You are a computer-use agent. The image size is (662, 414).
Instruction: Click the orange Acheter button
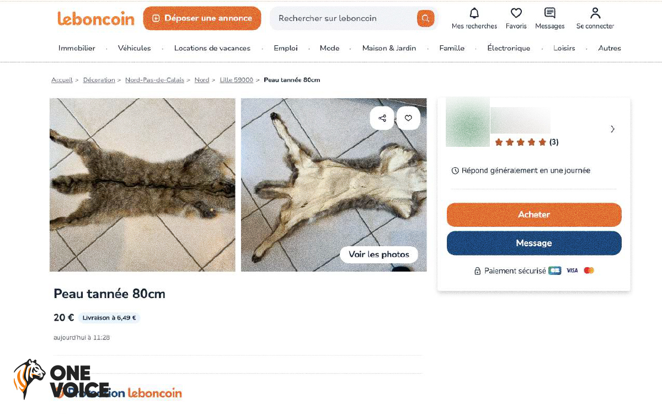pos(533,215)
